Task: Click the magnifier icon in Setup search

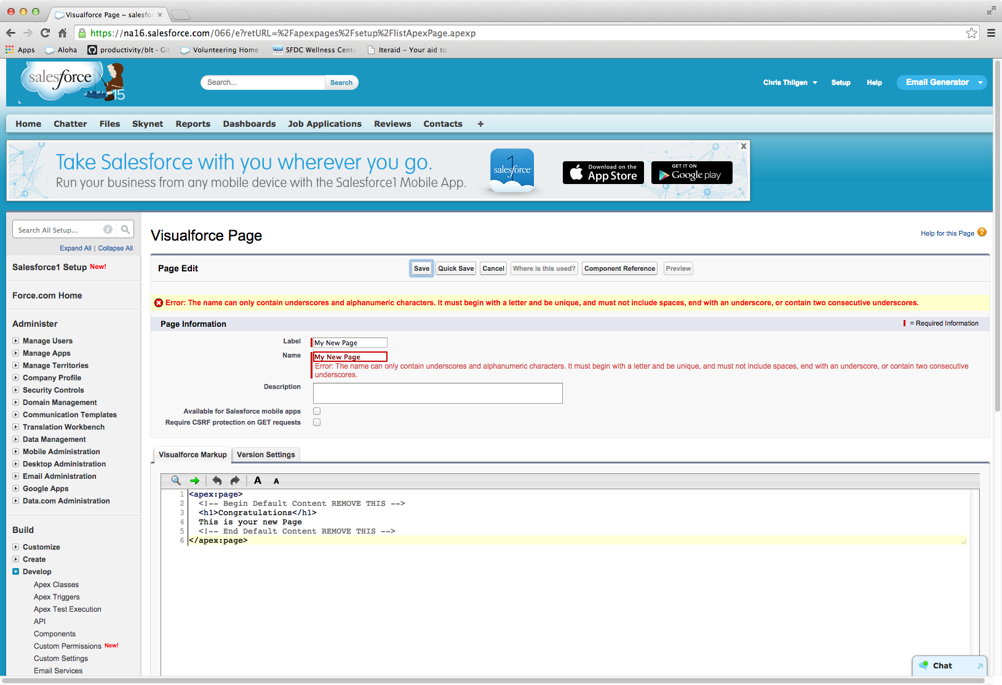Action: pos(125,230)
